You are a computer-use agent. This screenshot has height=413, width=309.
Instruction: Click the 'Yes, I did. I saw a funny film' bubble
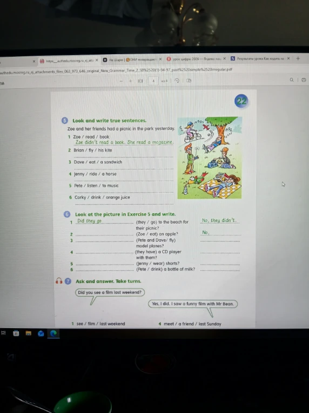[x=193, y=304]
